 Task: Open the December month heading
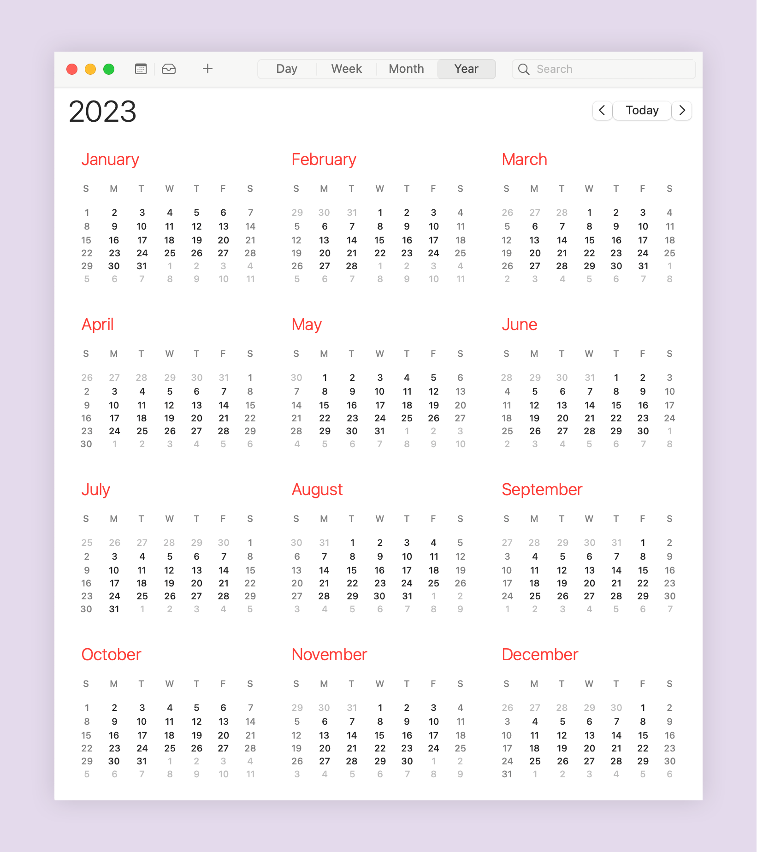point(540,655)
